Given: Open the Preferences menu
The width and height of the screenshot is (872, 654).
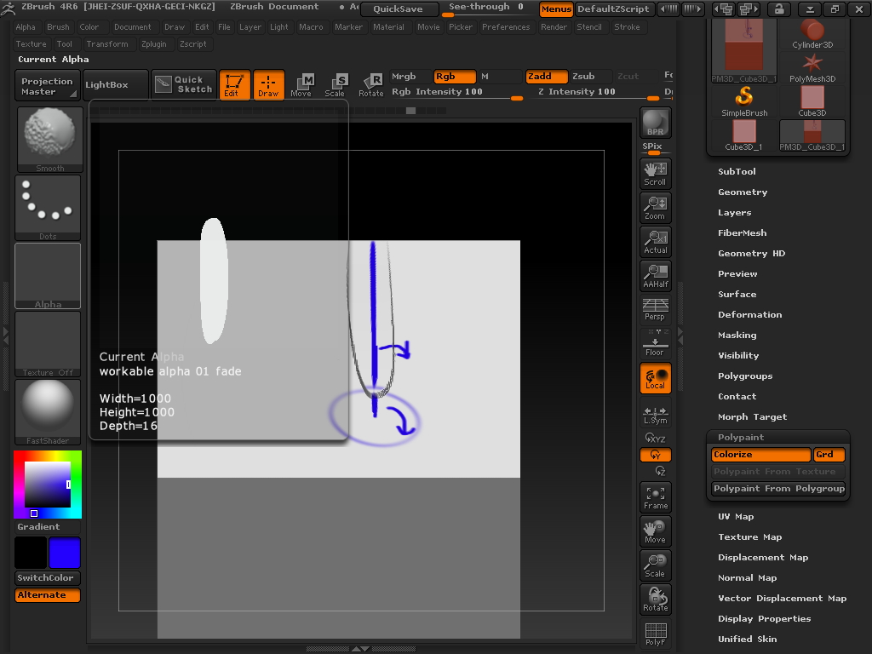Looking at the screenshot, I should 506,26.
